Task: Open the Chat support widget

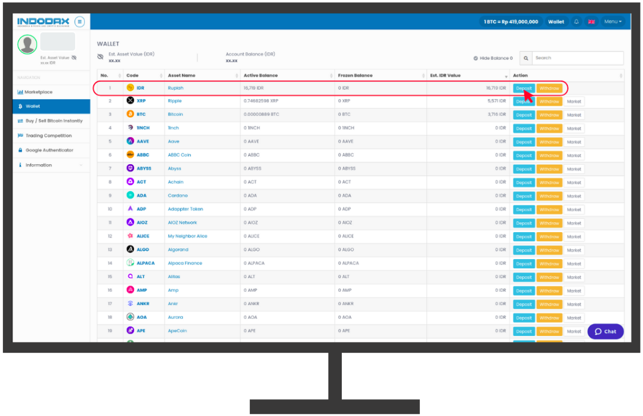Action: (x=605, y=331)
